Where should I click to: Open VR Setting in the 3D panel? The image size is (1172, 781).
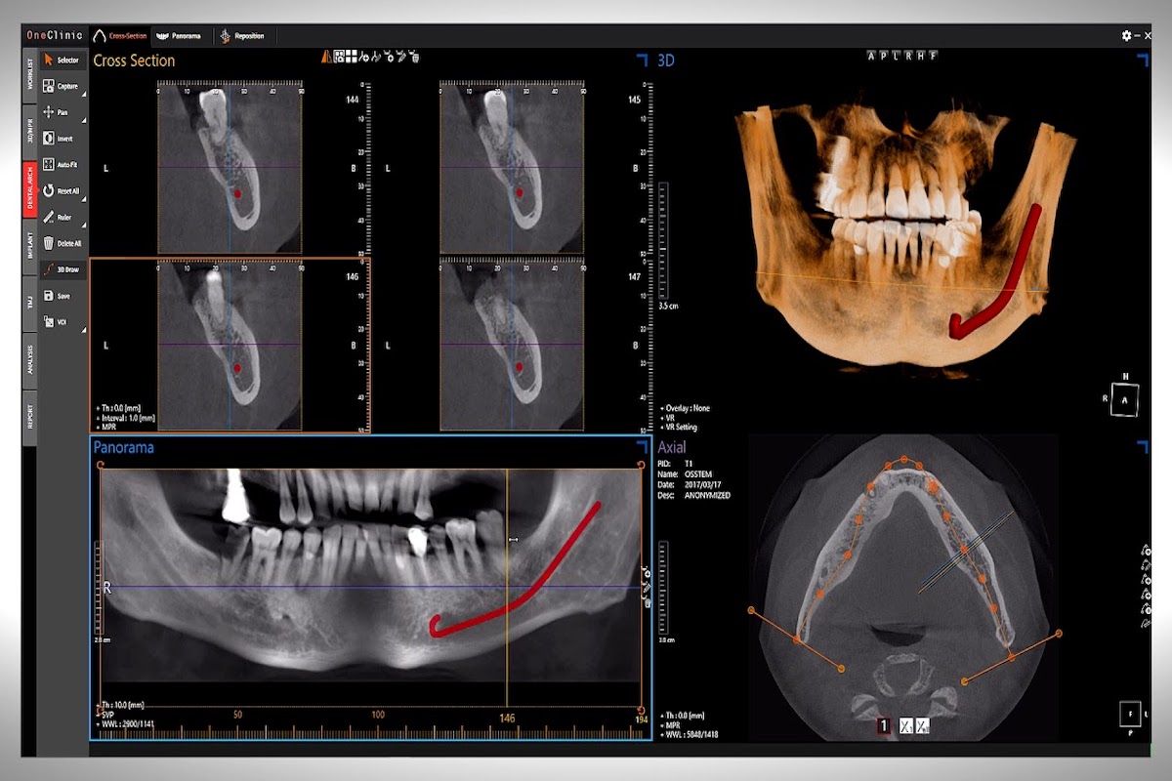coord(683,428)
